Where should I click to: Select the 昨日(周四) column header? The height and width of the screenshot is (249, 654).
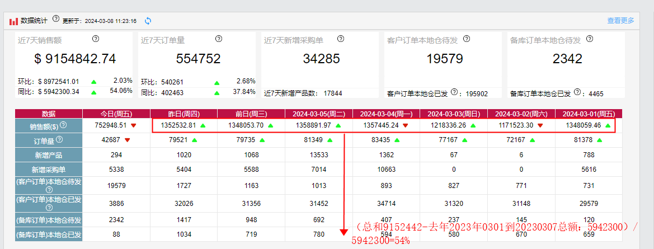184,114
